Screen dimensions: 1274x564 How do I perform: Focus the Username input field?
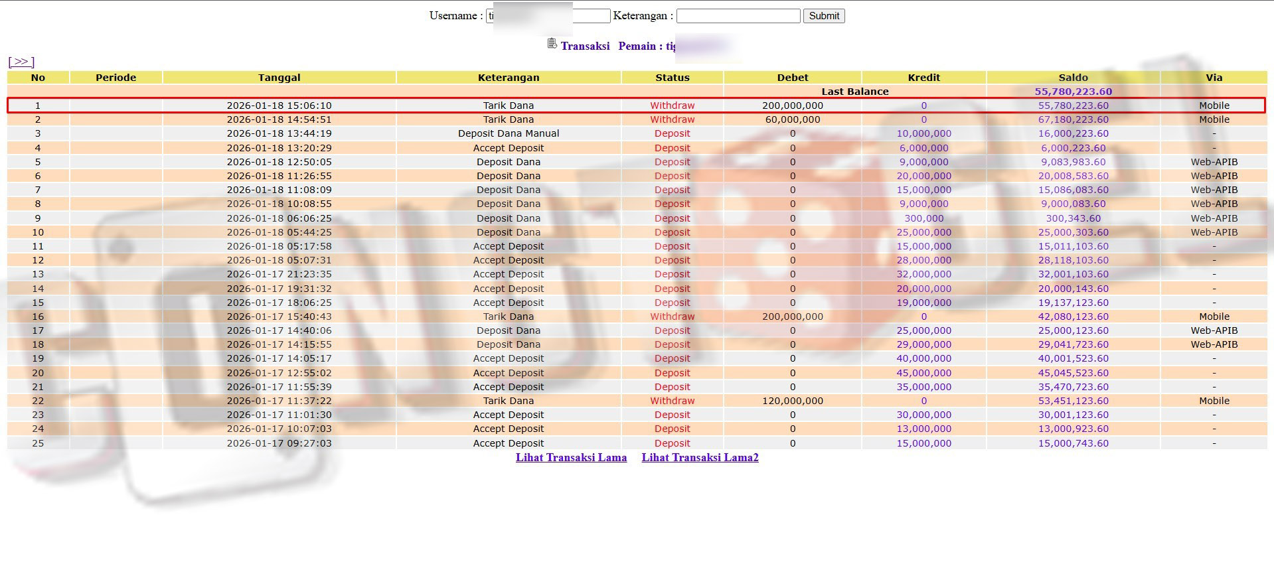point(548,16)
